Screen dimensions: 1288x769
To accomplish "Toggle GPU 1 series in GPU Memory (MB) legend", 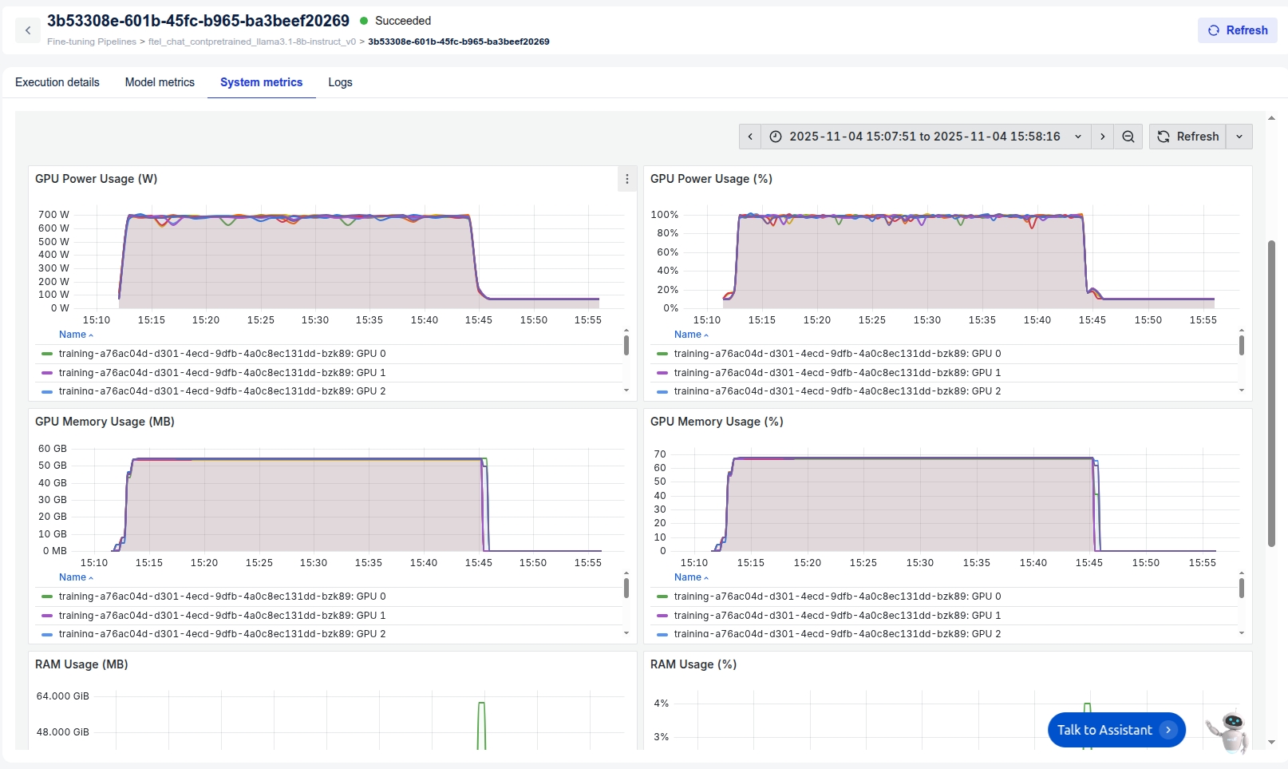I will point(222,616).
